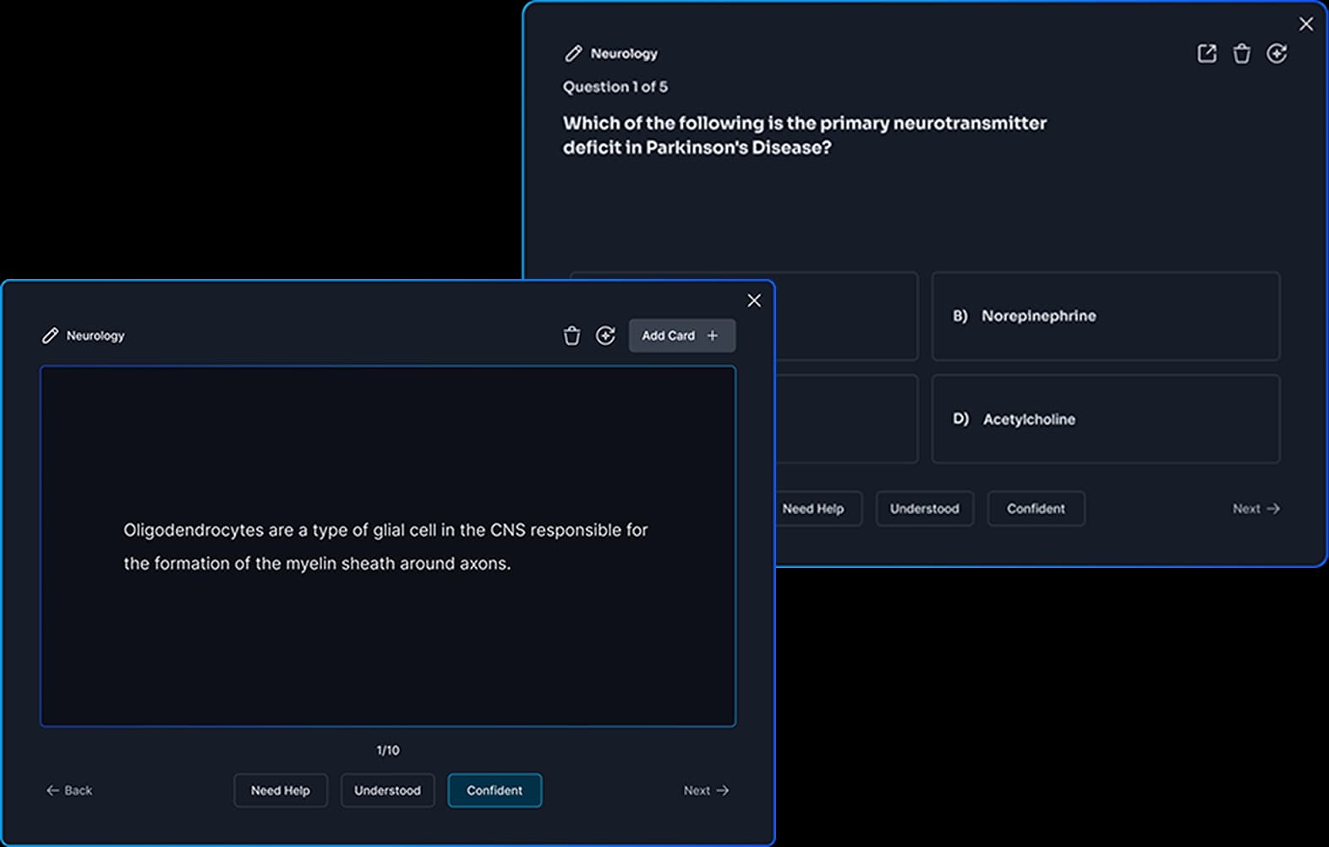1329x847 pixels.
Task: Select the Oligodendrocytes flashcard content
Action: click(388, 546)
